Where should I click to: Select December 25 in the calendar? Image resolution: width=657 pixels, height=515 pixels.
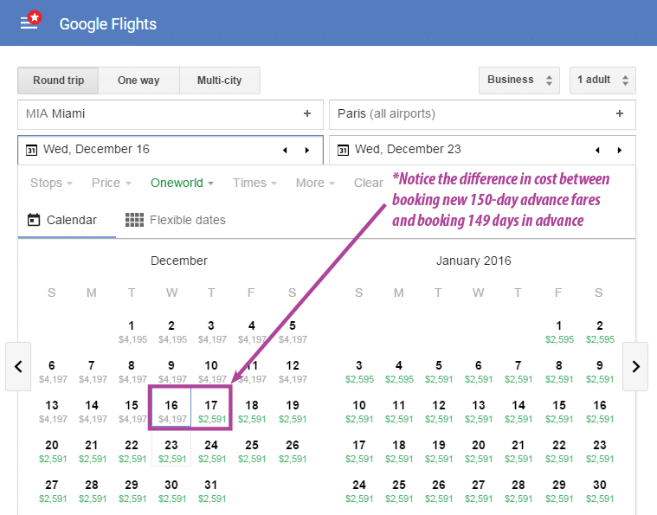(252, 451)
